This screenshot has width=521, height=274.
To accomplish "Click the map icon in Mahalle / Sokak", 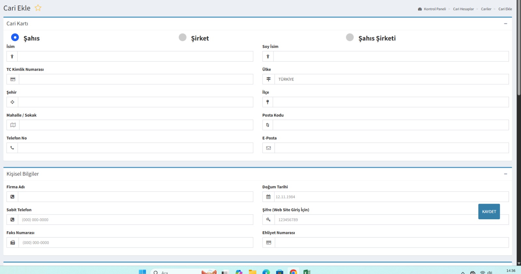I will tap(13, 125).
